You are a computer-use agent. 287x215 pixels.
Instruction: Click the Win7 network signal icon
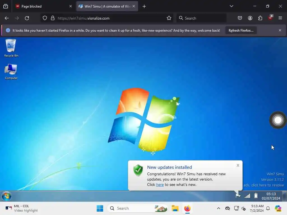[247, 196]
